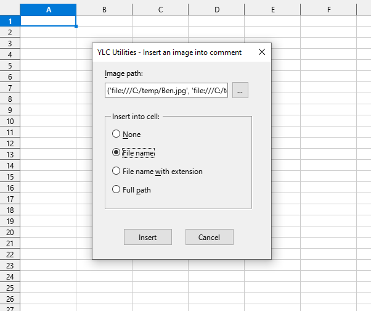The width and height of the screenshot is (371, 311).
Task: Select column A header
Action: (48, 10)
